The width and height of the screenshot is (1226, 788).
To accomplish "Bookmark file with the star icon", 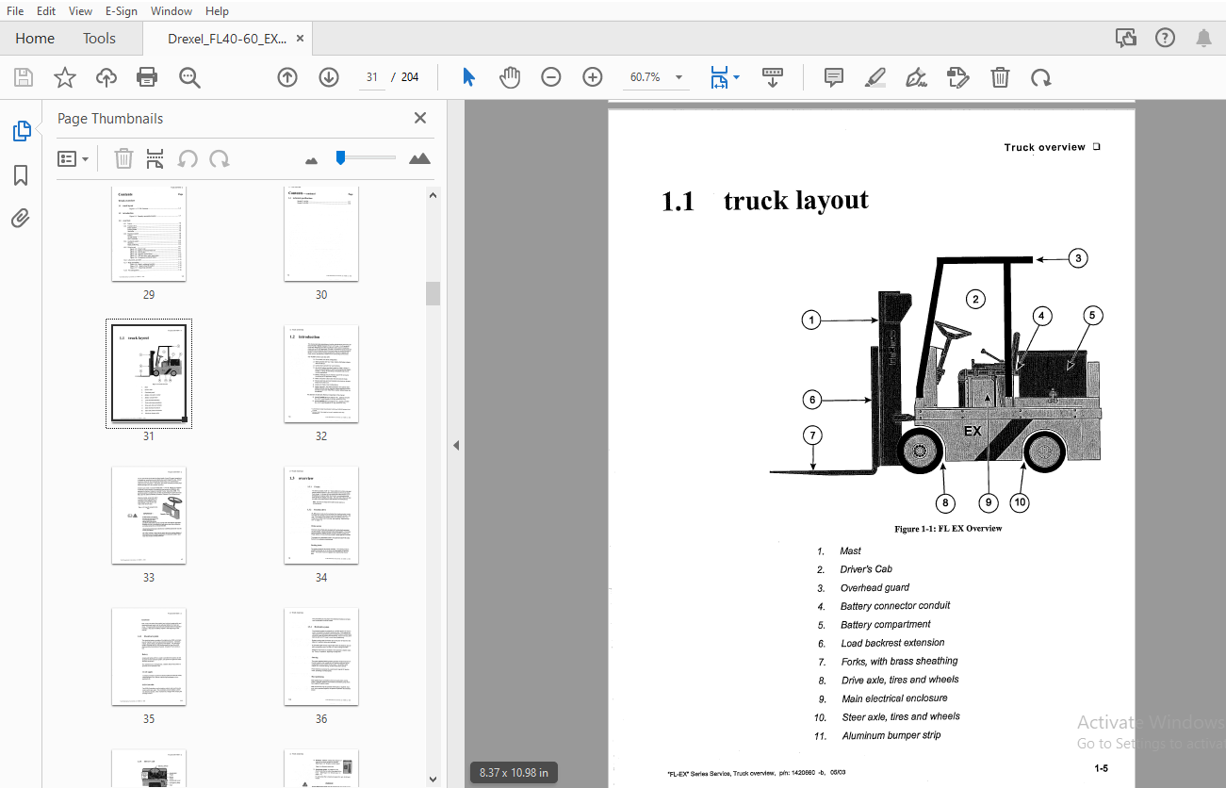I will pyautogui.click(x=64, y=77).
